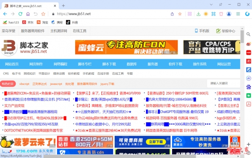This screenshot has height=158, width=252.
Task: Open the browser main menu hamburger icon
Action: [238, 14]
